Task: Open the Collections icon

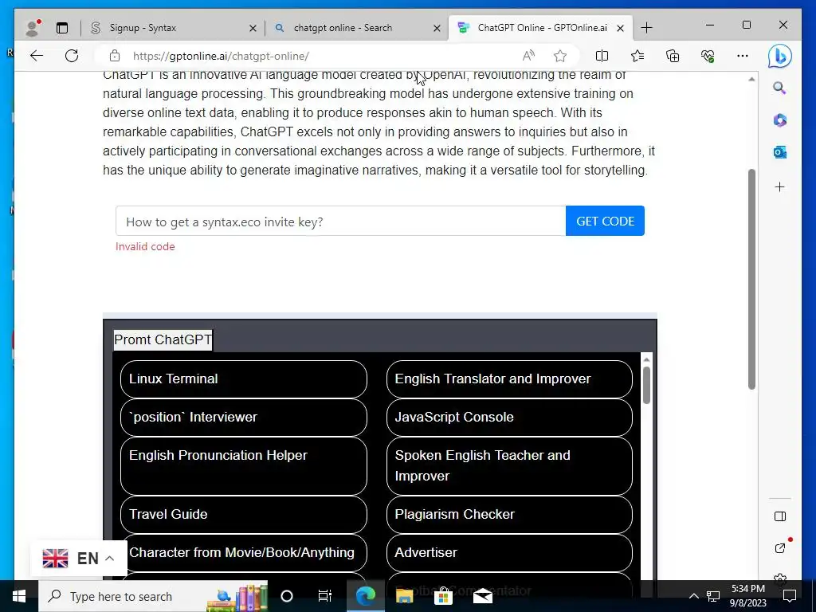Action: pyautogui.click(x=673, y=56)
